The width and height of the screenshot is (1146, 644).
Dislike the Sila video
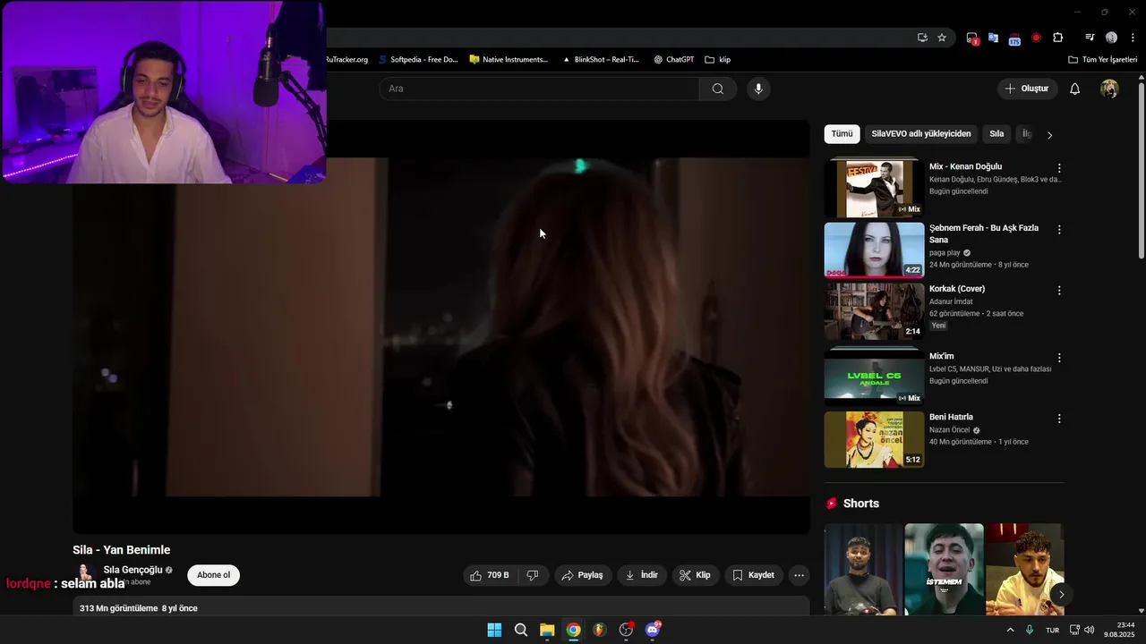[x=533, y=575]
